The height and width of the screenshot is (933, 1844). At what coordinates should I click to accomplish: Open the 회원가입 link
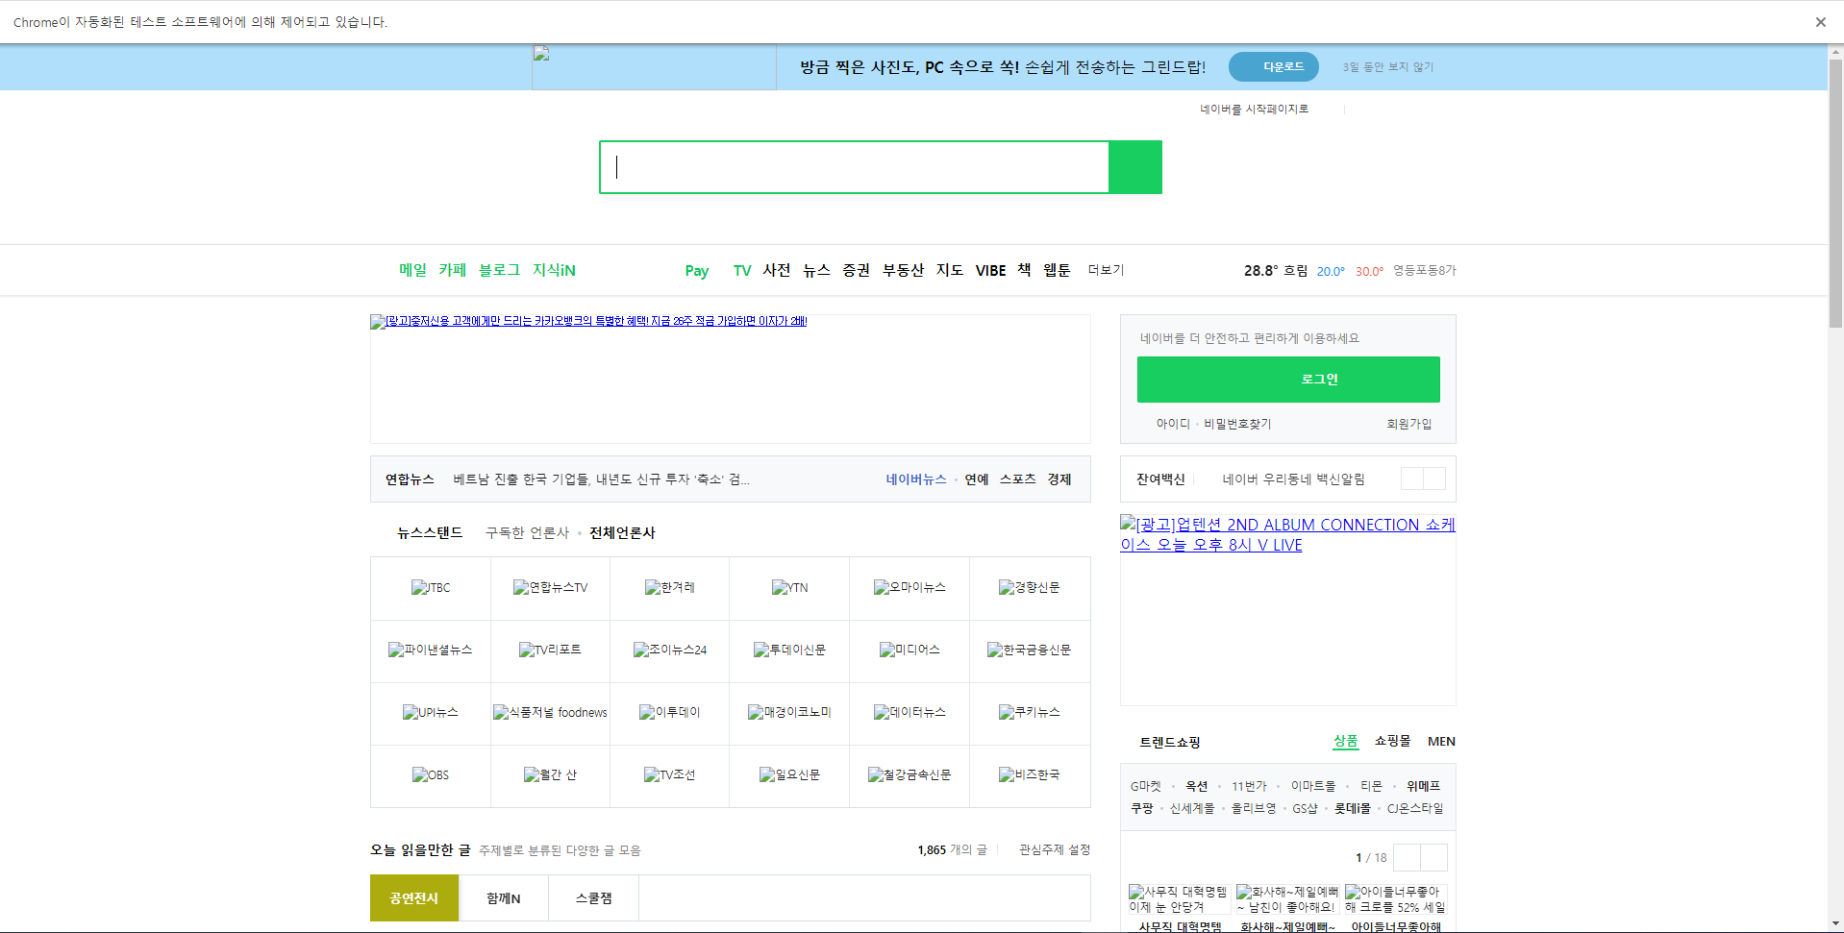coord(1409,424)
